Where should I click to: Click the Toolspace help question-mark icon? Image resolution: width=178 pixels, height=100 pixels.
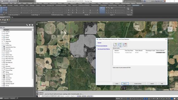click(x=32, y=25)
